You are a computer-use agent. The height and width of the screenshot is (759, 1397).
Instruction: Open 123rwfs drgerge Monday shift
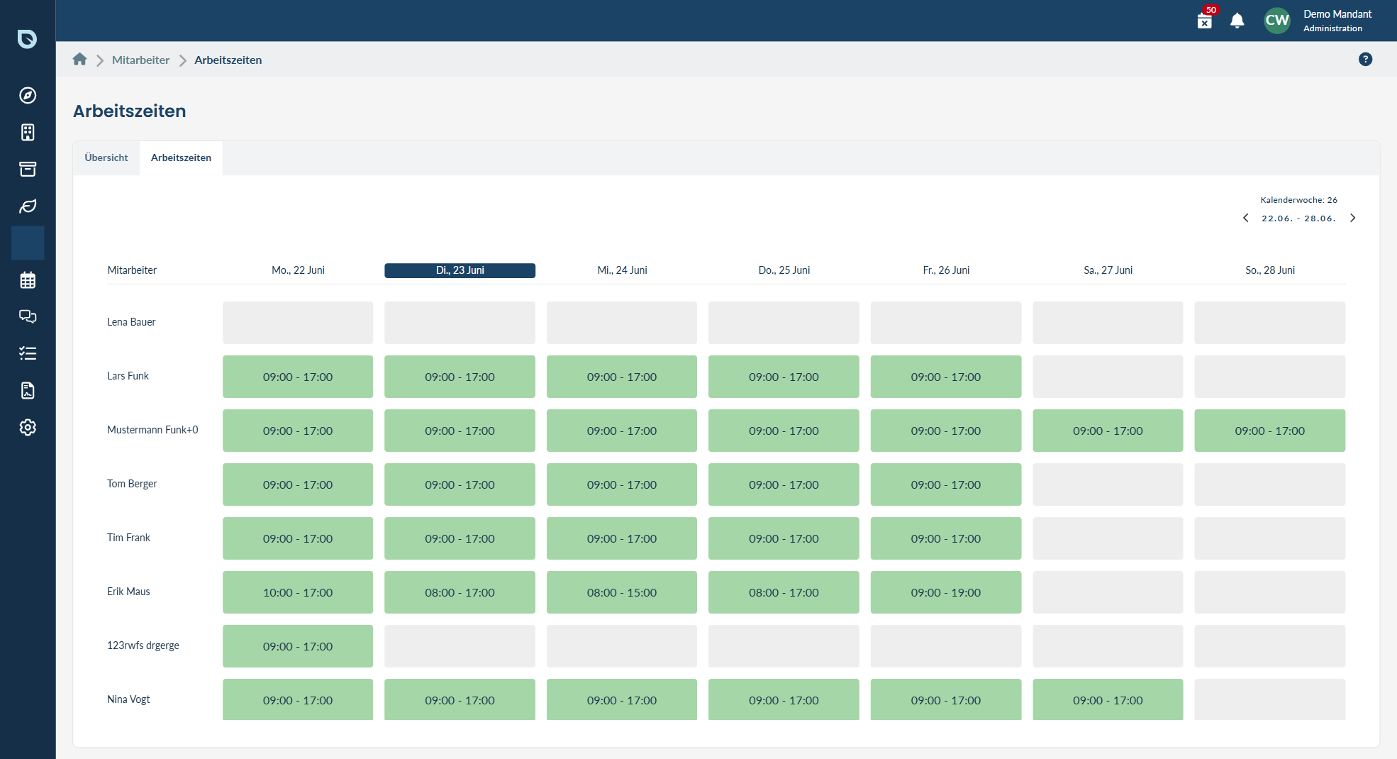tap(298, 646)
